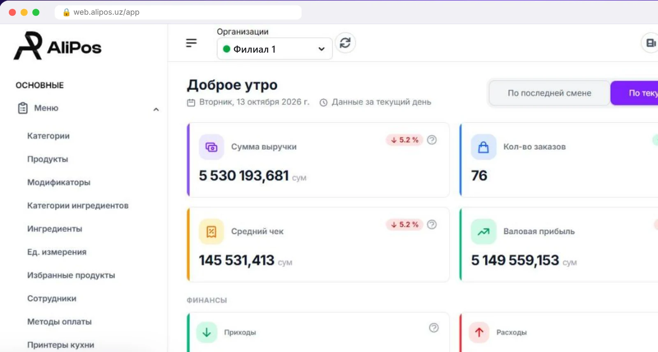
Task: Click the 5.2 % badge on Средний чек
Action: 405,225
